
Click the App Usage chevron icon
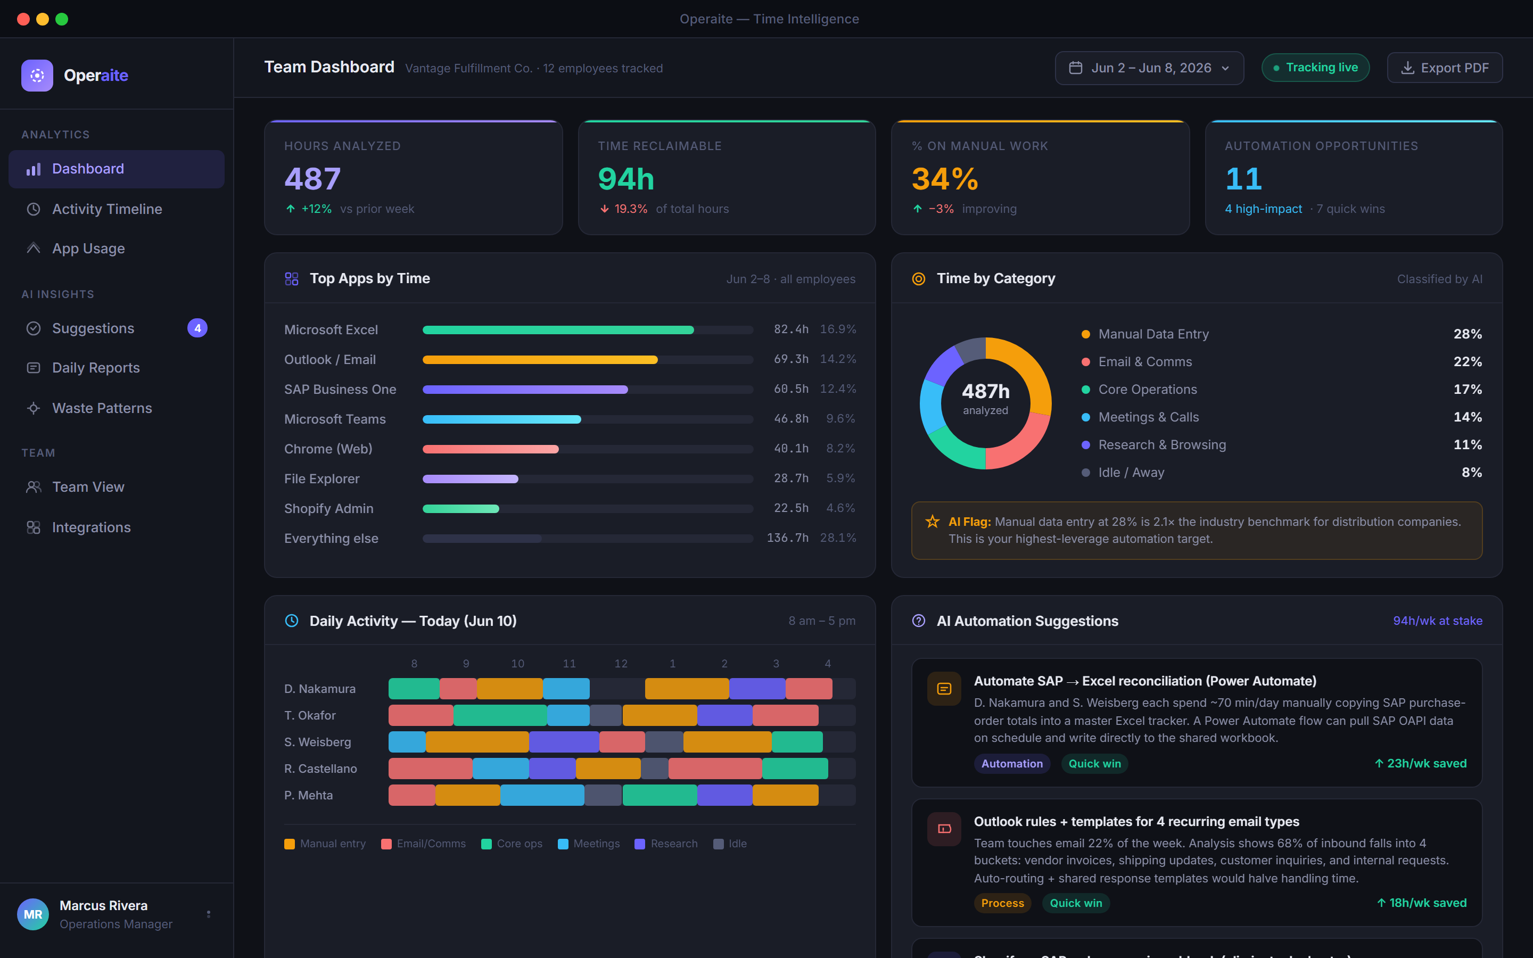pos(34,249)
